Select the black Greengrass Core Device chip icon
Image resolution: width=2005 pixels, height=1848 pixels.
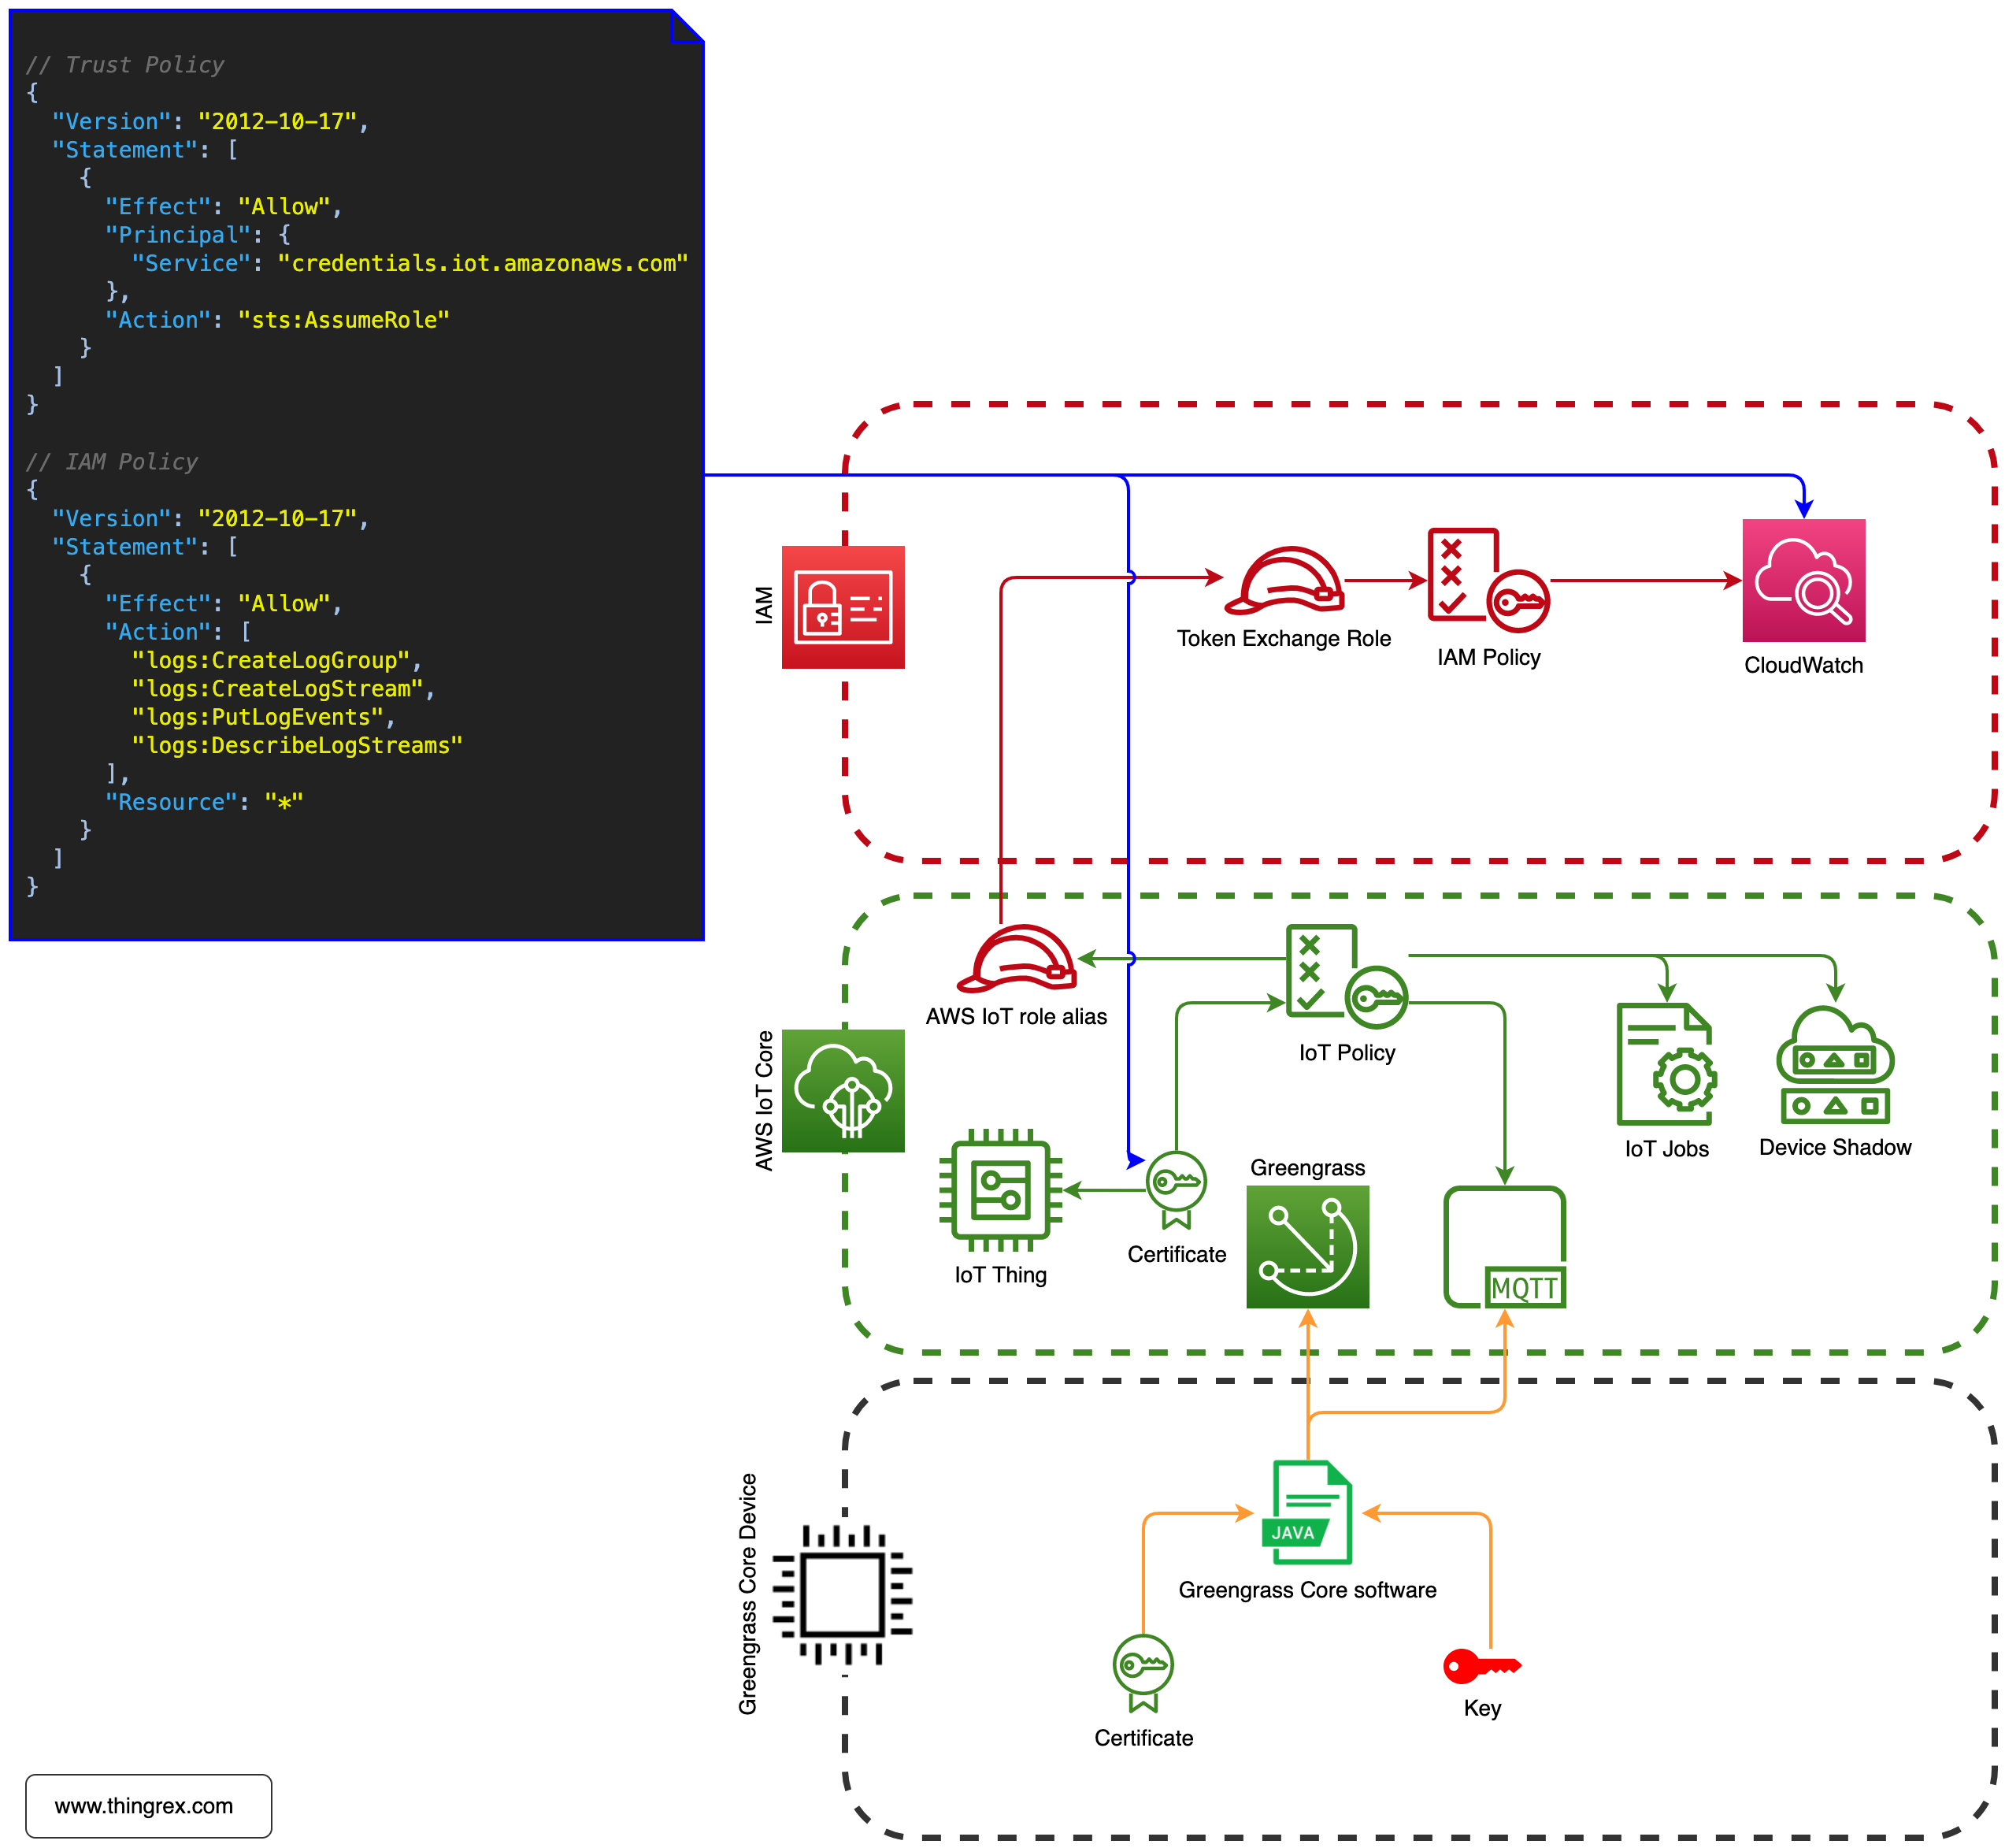tap(843, 1596)
